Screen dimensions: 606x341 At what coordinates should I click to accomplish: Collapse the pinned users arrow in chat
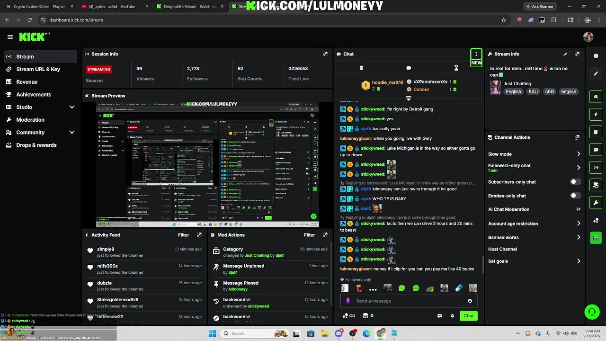point(409,99)
